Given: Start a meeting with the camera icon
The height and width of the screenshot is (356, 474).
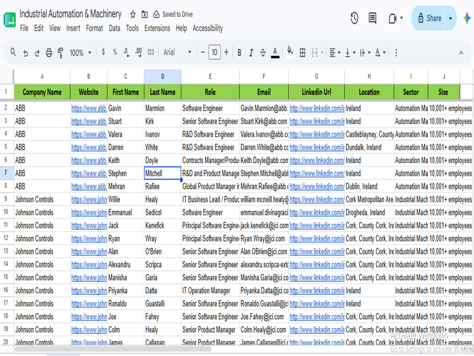Looking at the screenshot, I should coord(392,19).
